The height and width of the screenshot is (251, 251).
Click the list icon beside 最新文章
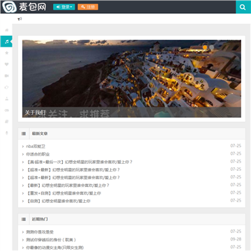pyautogui.click(x=24, y=134)
